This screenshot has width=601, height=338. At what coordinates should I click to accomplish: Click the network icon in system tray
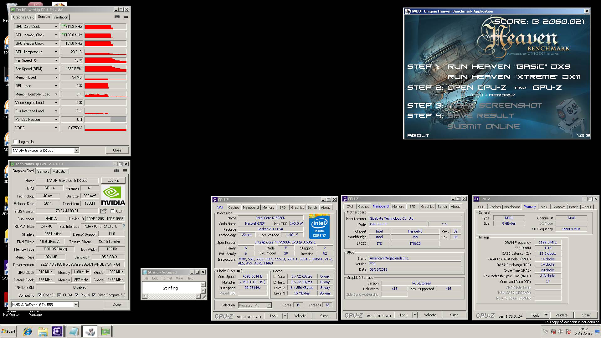553,332
